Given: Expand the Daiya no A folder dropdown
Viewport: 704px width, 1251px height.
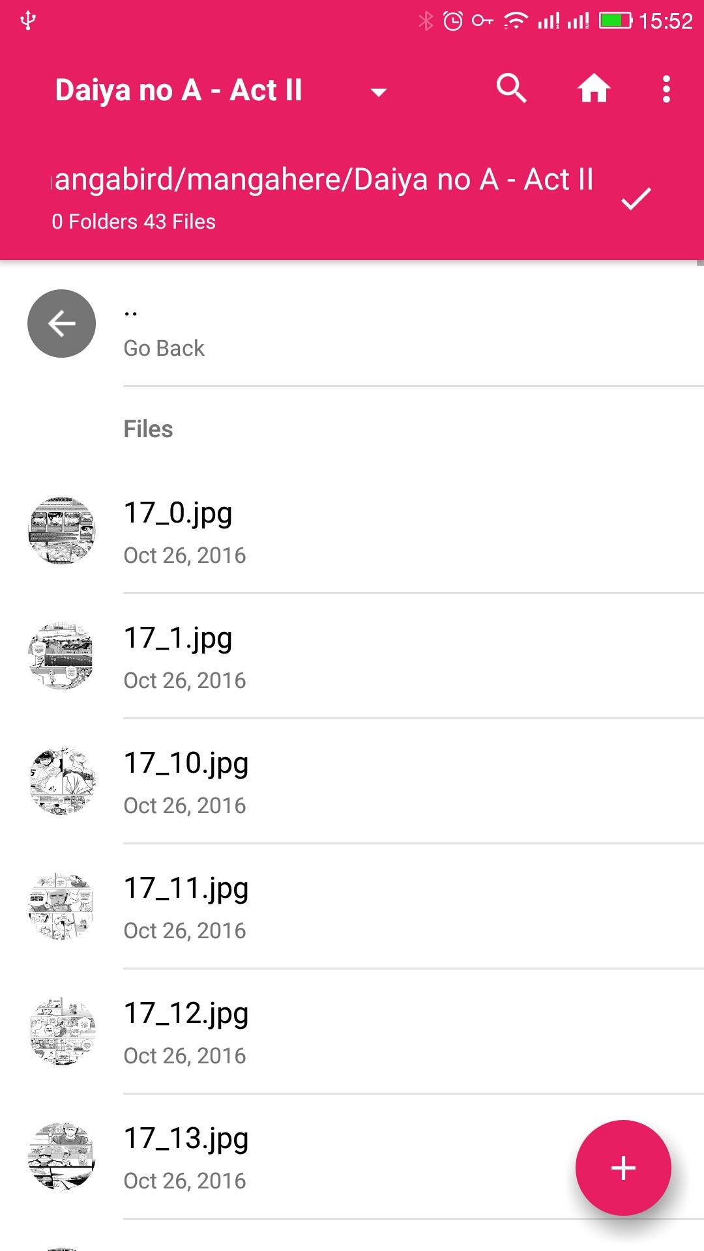Looking at the screenshot, I should pyautogui.click(x=379, y=92).
